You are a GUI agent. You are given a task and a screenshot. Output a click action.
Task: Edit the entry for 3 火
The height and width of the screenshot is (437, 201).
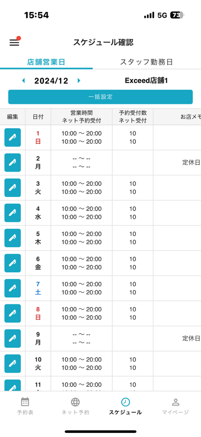pyautogui.click(x=12, y=188)
